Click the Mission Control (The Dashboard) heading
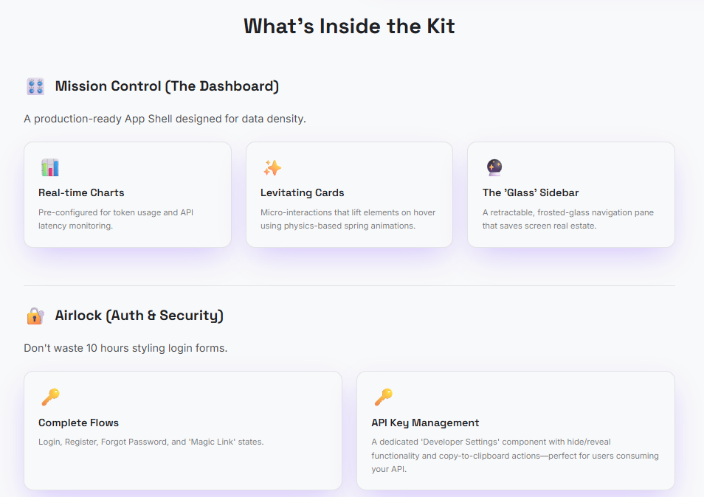The height and width of the screenshot is (497, 704). [x=167, y=86]
